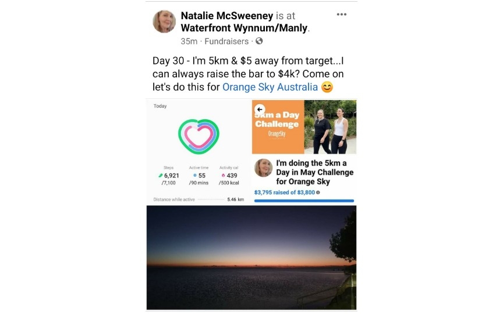Click the fundraiser progress bar
503x314 pixels.
point(304,201)
